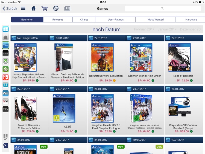Select Nintendo Switch platform icon
This screenshot has width=205, height=154.
(x=5, y=77)
